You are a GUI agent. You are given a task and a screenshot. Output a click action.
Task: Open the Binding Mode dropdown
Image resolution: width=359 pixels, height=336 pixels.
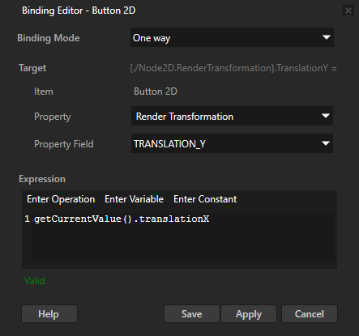232,37
